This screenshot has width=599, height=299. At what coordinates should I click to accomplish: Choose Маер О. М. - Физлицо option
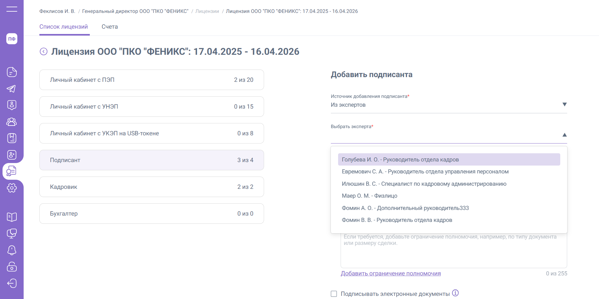coord(369,196)
